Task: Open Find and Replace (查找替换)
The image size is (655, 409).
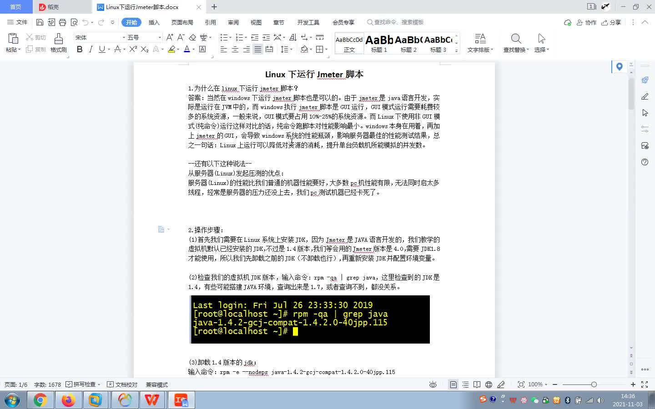Action: 515,43
